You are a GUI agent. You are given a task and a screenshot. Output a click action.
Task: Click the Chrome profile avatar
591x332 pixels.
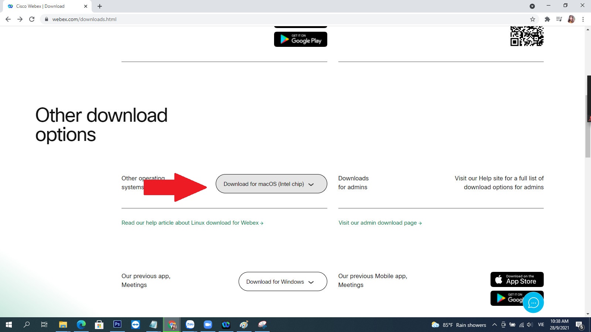[571, 19]
